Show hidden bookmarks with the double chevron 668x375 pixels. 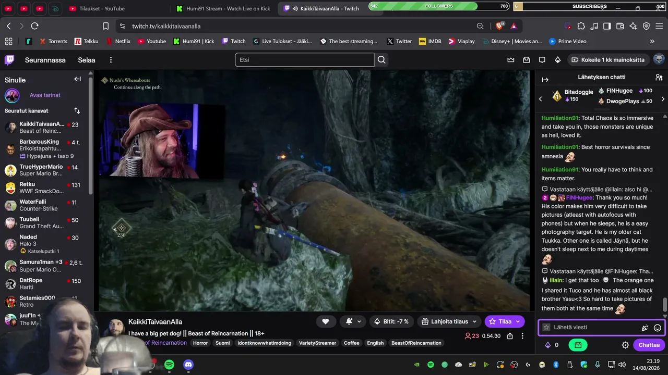point(652,41)
